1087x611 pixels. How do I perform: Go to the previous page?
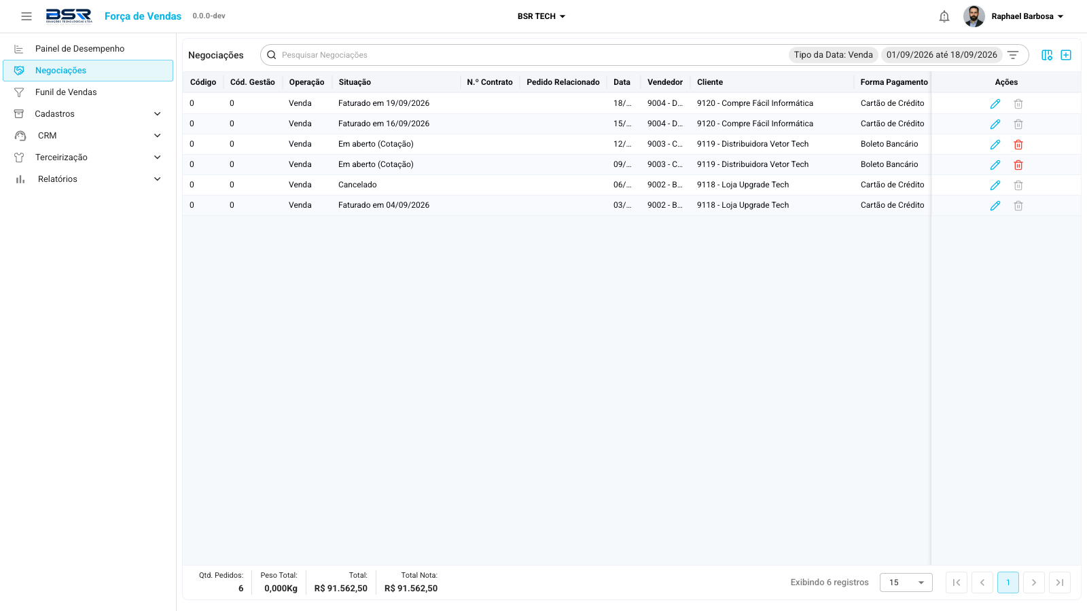tap(982, 582)
